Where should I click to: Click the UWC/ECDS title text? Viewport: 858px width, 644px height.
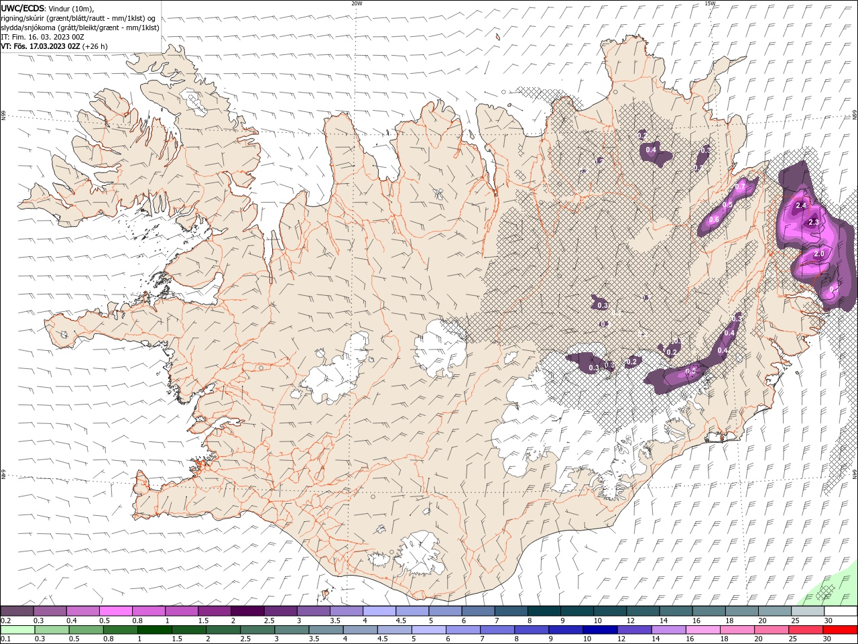(x=23, y=8)
